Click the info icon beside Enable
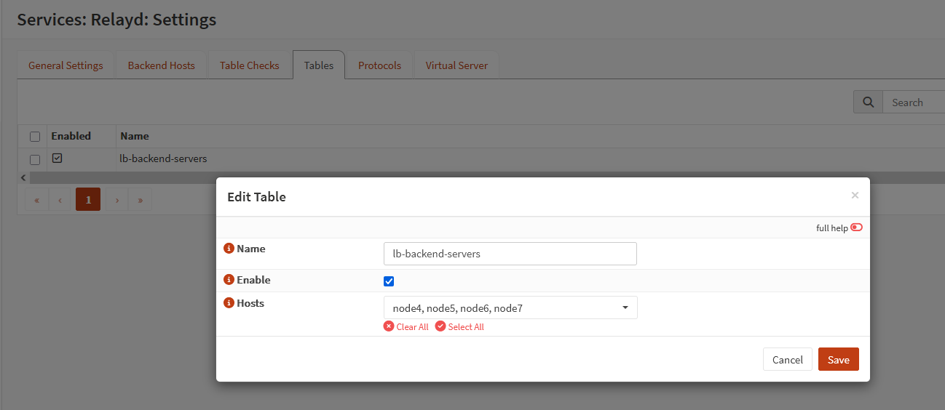 coord(229,280)
